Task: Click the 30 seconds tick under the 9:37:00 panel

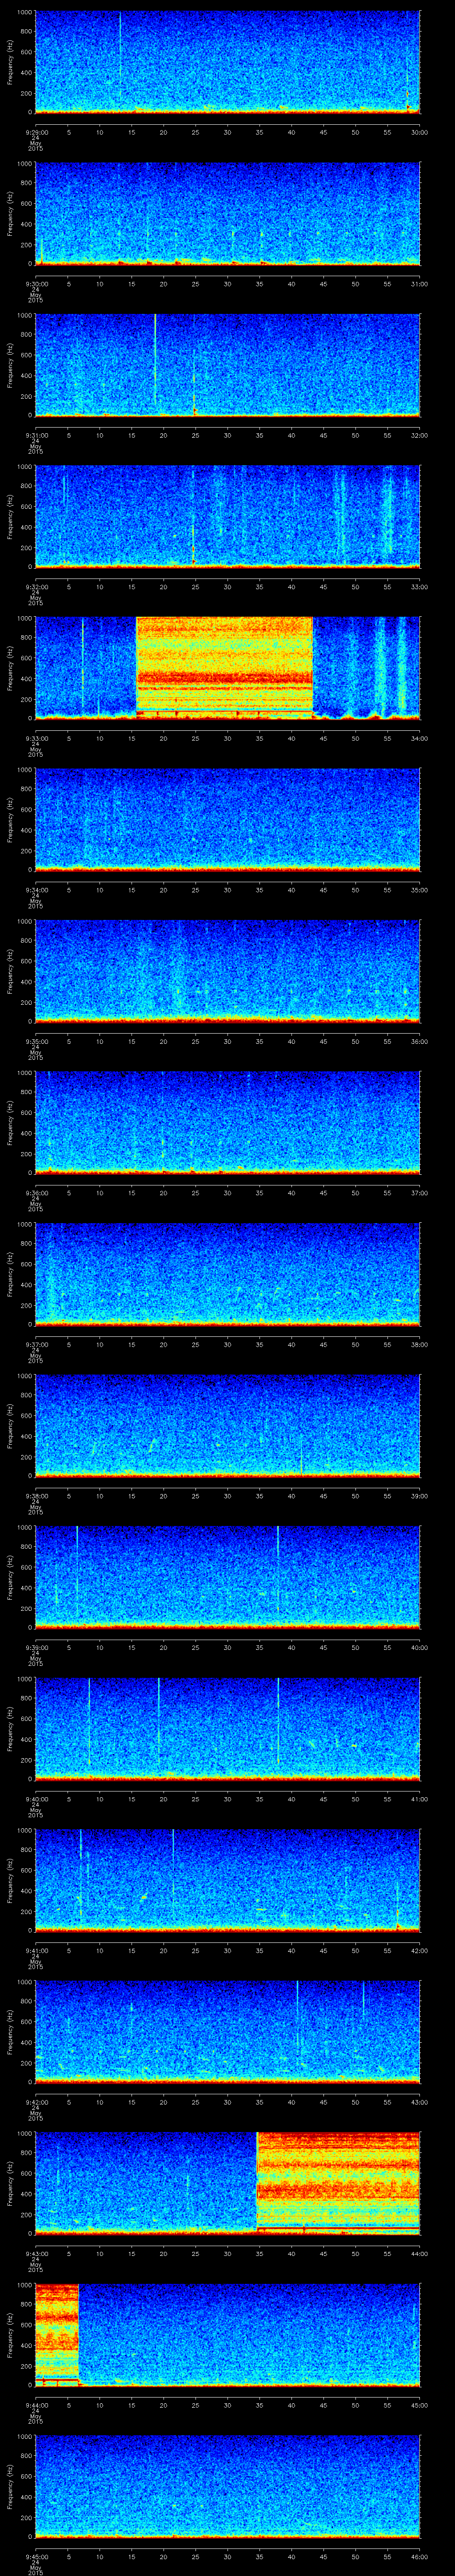Action: coord(227,1344)
